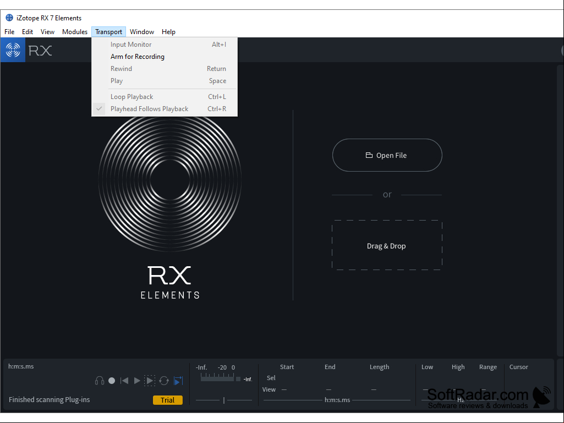Open the Modules menu

click(75, 32)
